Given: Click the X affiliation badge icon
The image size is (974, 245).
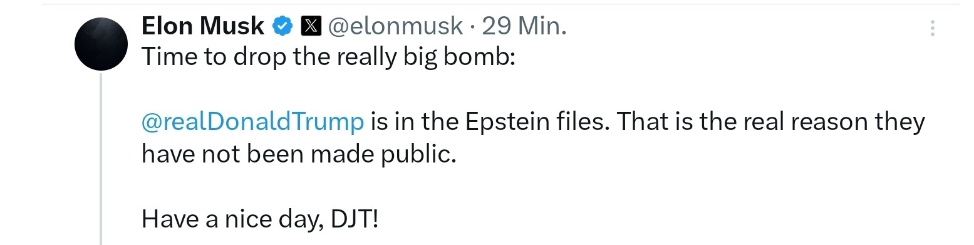Looking at the screenshot, I should [311, 26].
